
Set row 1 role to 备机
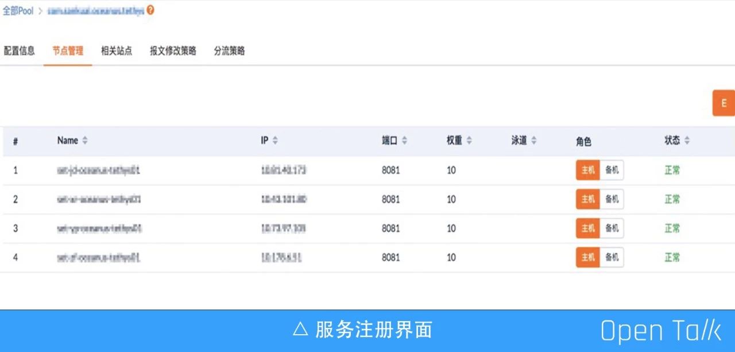coord(612,170)
